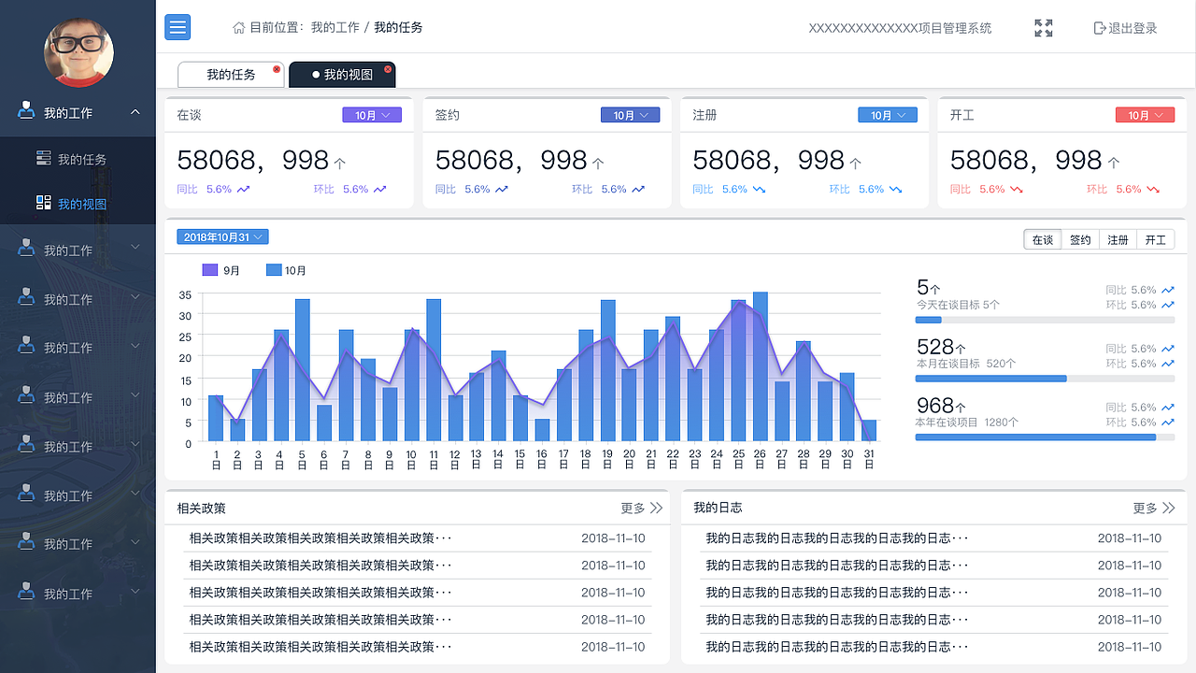Click the 同比 trend icon on the 在谈 card
The width and height of the screenshot is (1196, 673).
244,189
